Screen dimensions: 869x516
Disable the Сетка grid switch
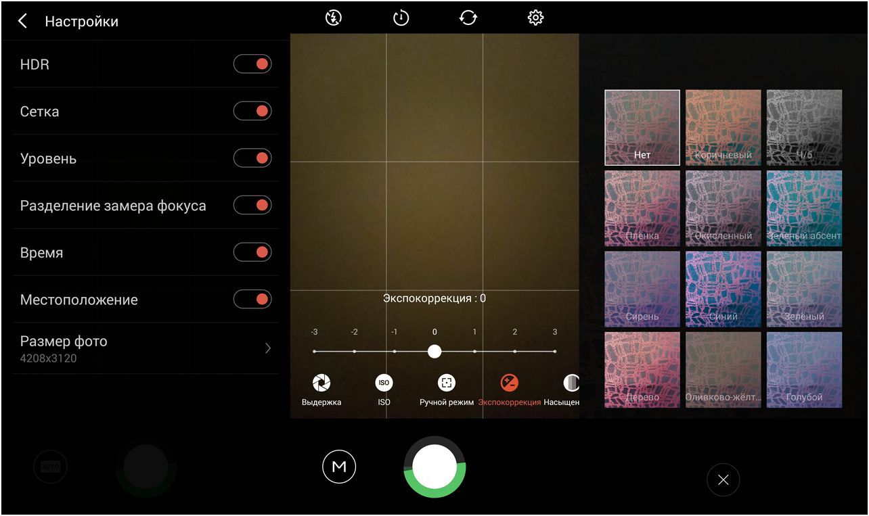(x=252, y=111)
